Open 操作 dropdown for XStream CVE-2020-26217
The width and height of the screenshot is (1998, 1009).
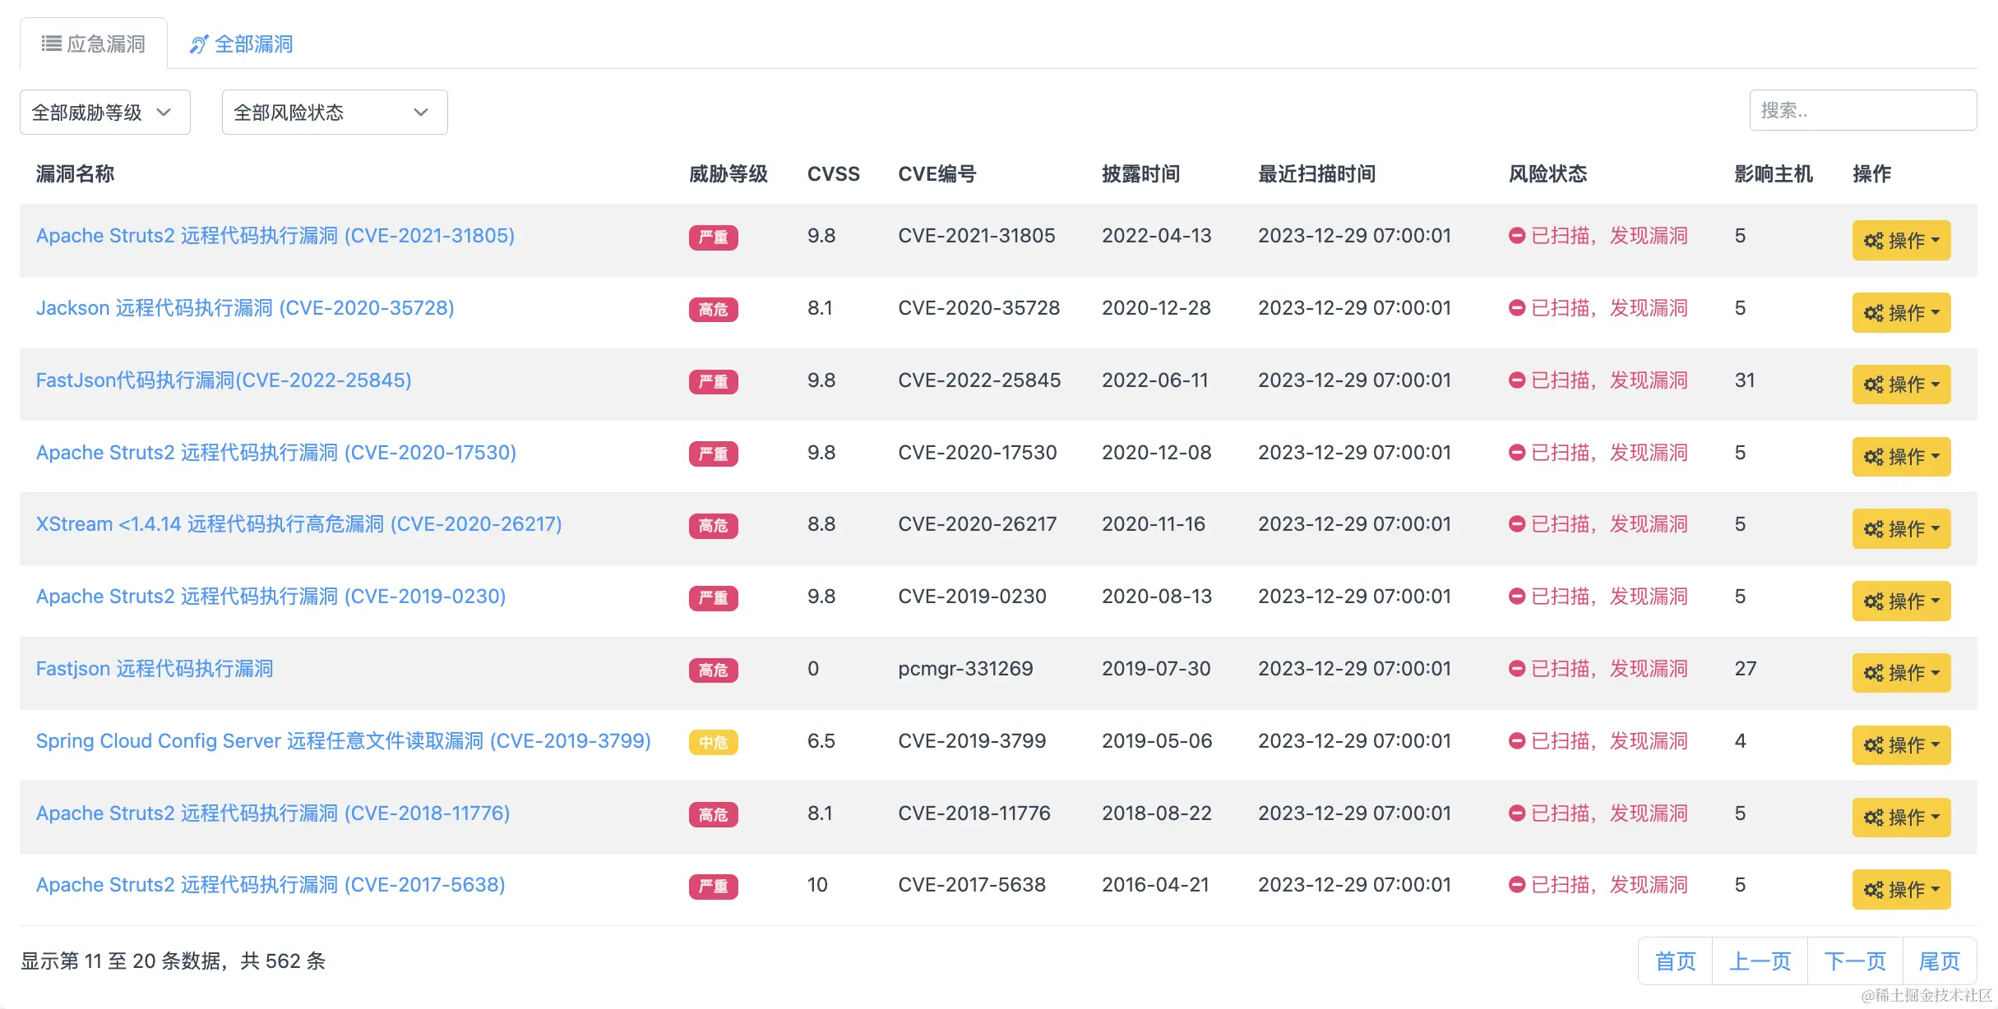(x=1900, y=529)
